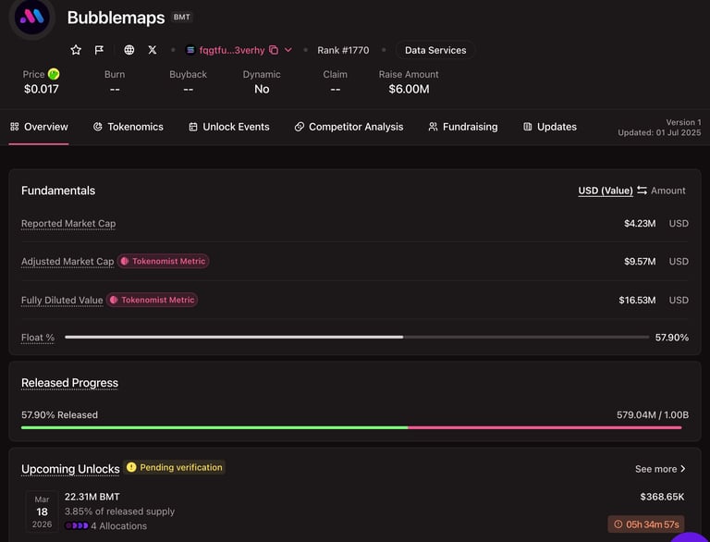
Task: Click the Released Progress heading
Action: coord(69,383)
